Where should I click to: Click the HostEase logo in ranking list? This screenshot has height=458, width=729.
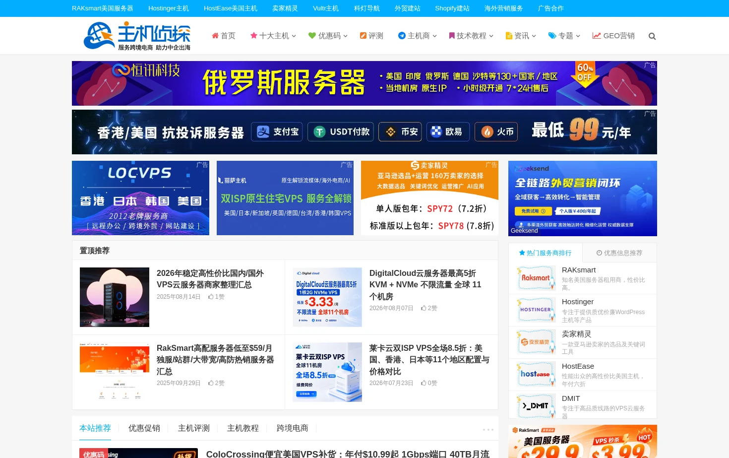click(x=536, y=374)
